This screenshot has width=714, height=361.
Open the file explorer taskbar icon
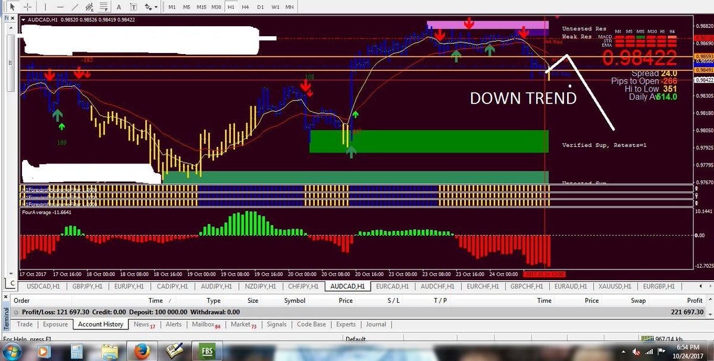[110, 351]
